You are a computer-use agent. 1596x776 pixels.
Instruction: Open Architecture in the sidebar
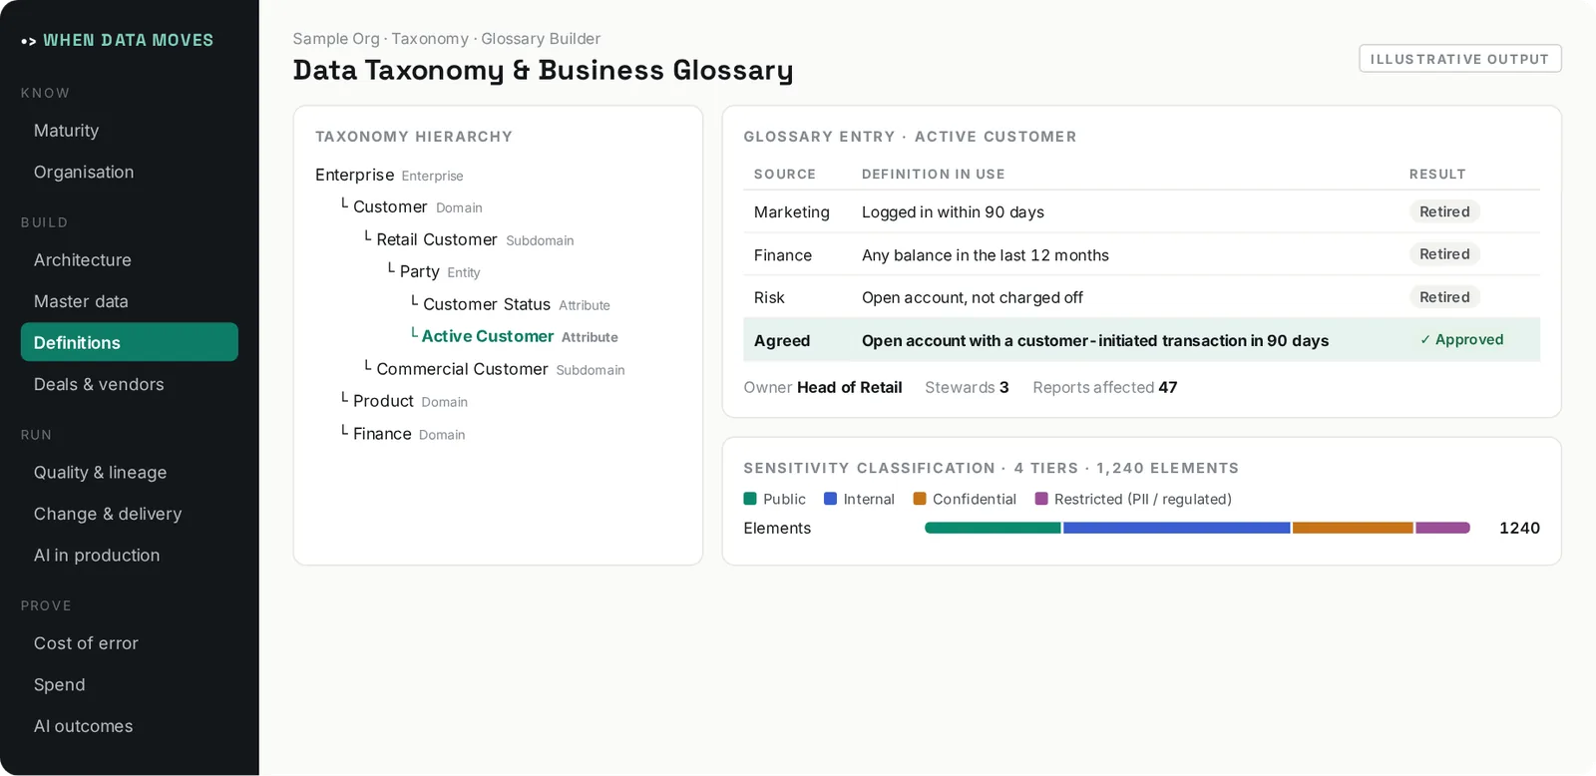[130, 260]
